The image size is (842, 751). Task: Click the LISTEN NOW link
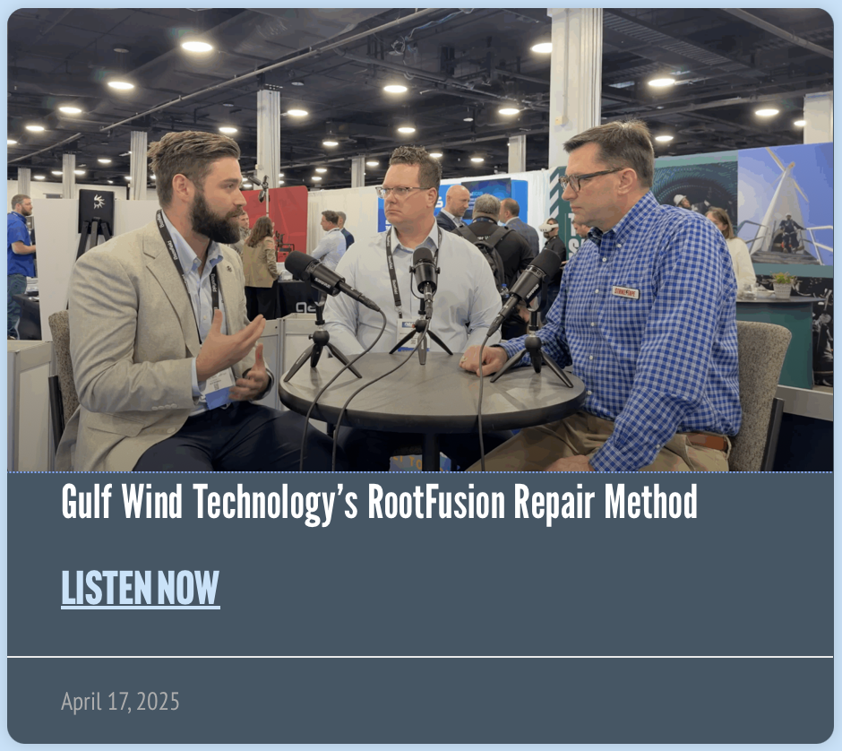(x=141, y=588)
